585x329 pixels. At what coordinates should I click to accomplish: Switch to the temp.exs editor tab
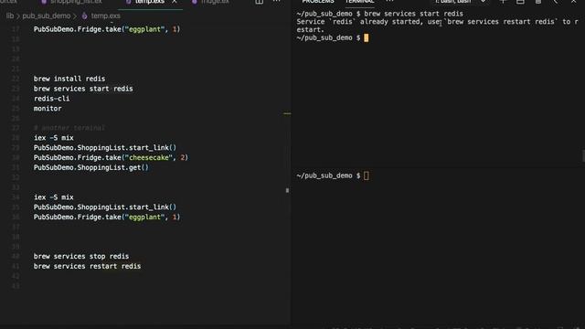(149, 2)
